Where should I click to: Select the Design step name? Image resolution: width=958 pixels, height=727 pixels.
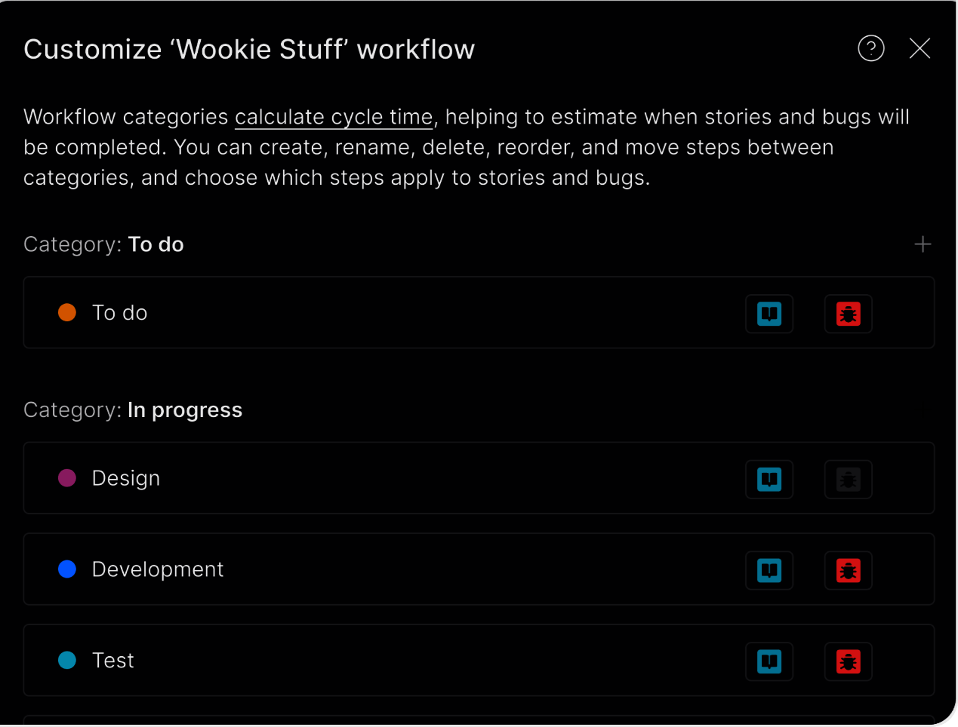126,479
